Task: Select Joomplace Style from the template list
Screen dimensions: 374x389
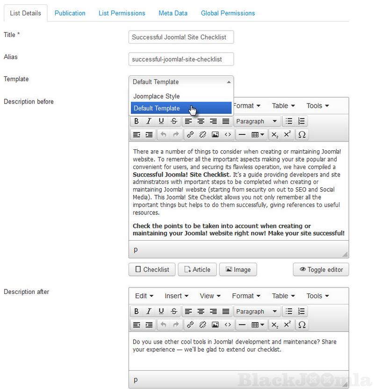Action: click(x=157, y=96)
